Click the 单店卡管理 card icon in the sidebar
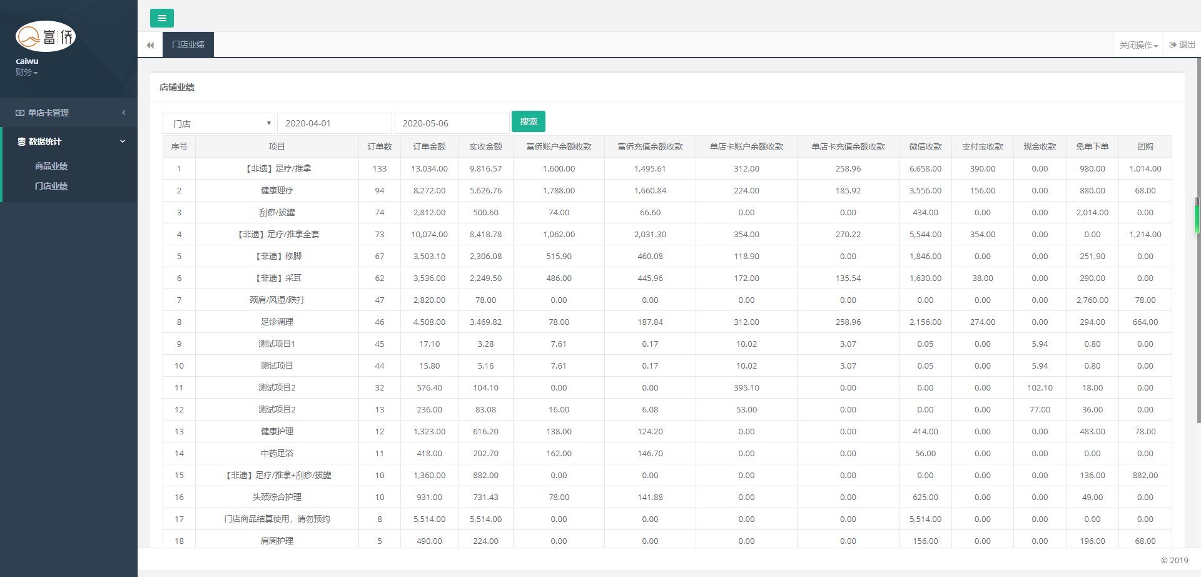 point(20,113)
